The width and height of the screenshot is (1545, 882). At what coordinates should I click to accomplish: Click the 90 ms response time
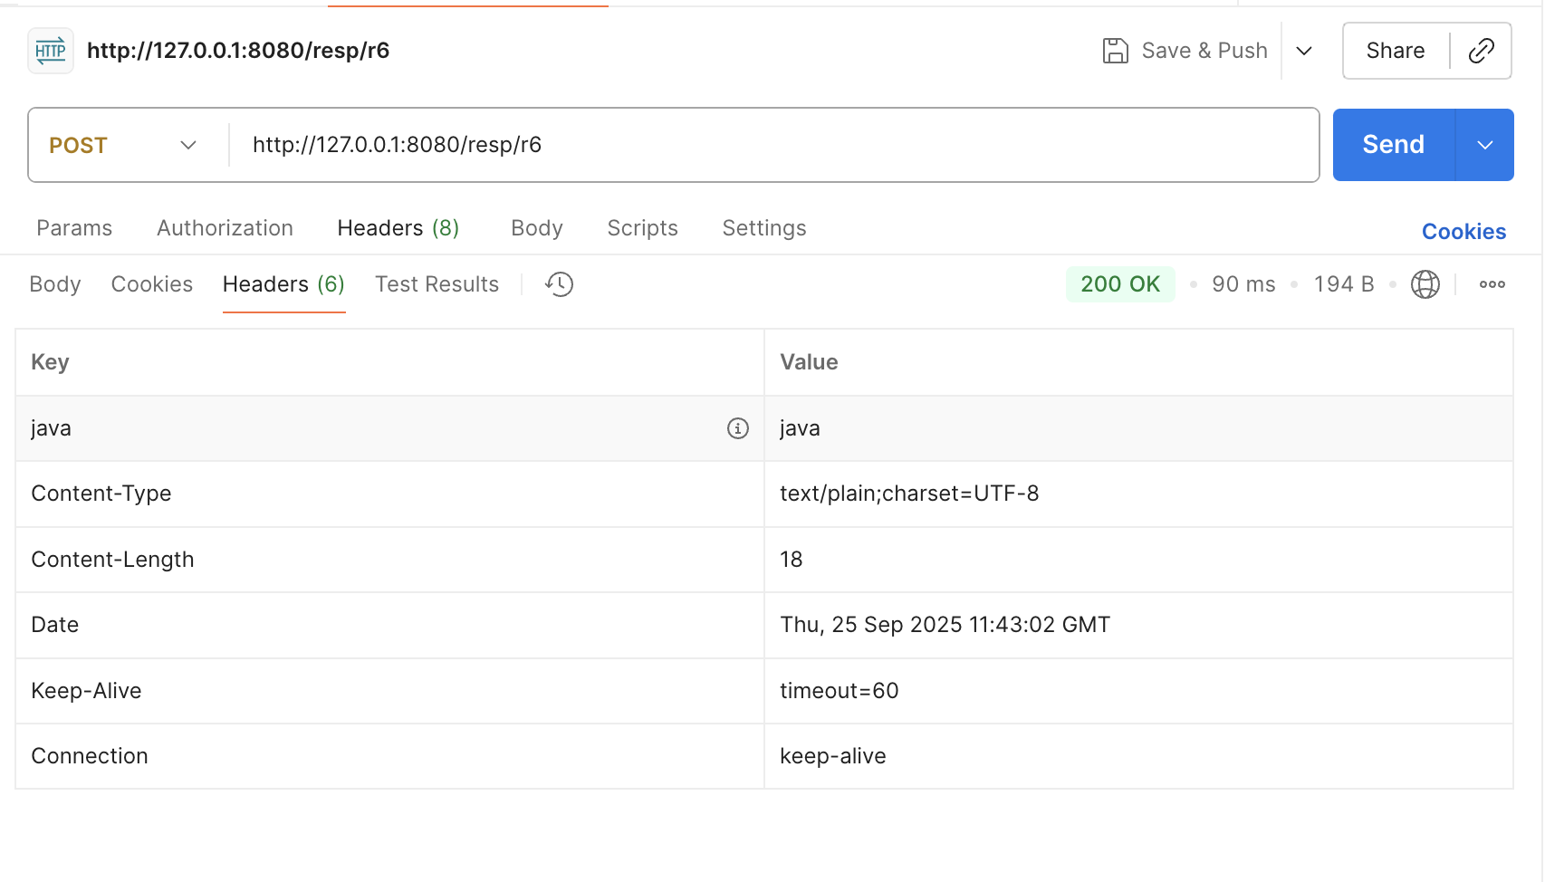(x=1243, y=284)
